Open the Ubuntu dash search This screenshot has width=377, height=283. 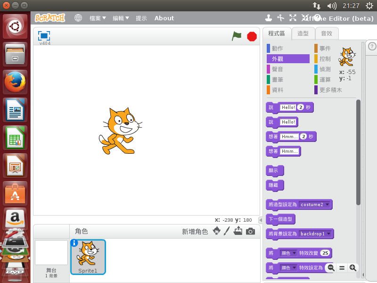15,26
